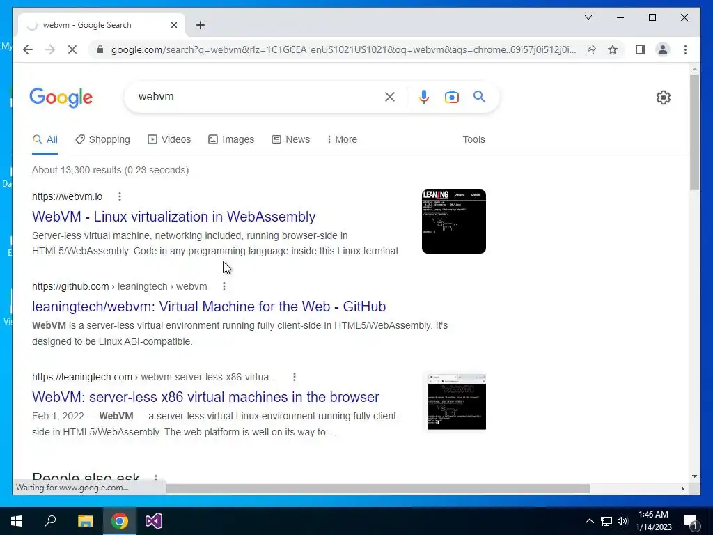Screen dimensions: 713x535
Task: Clear the search box with the X icon
Action: (390, 97)
